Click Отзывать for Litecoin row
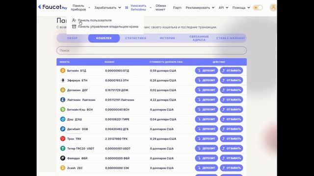The width and height of the screenshot is (314, 176). point(232,100)
